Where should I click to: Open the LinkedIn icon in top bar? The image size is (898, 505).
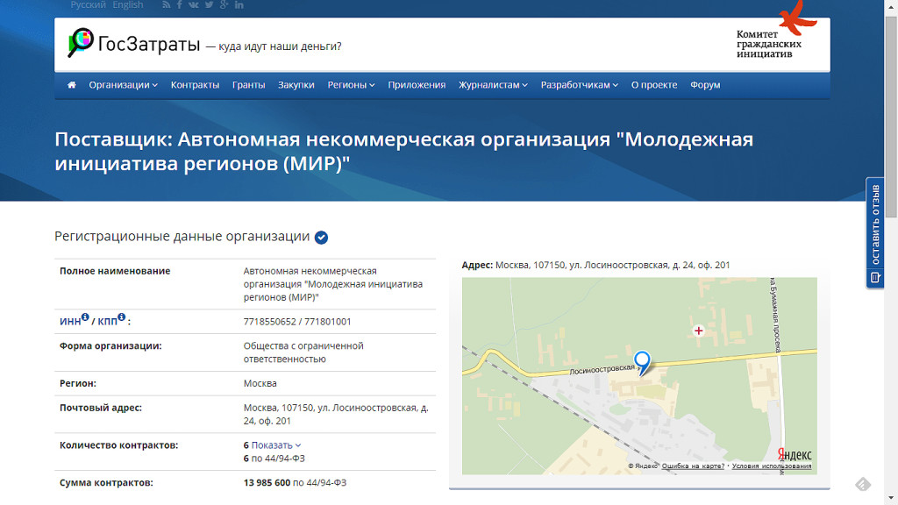(239, 4)
